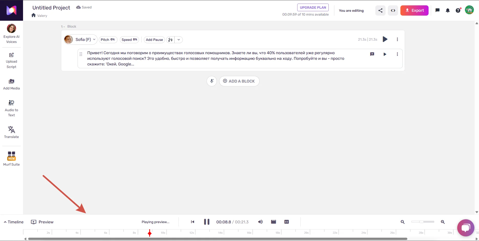Click ADD A BLOCK button
This screenshot has height=241, width=479.
click(x=239, y=81)
